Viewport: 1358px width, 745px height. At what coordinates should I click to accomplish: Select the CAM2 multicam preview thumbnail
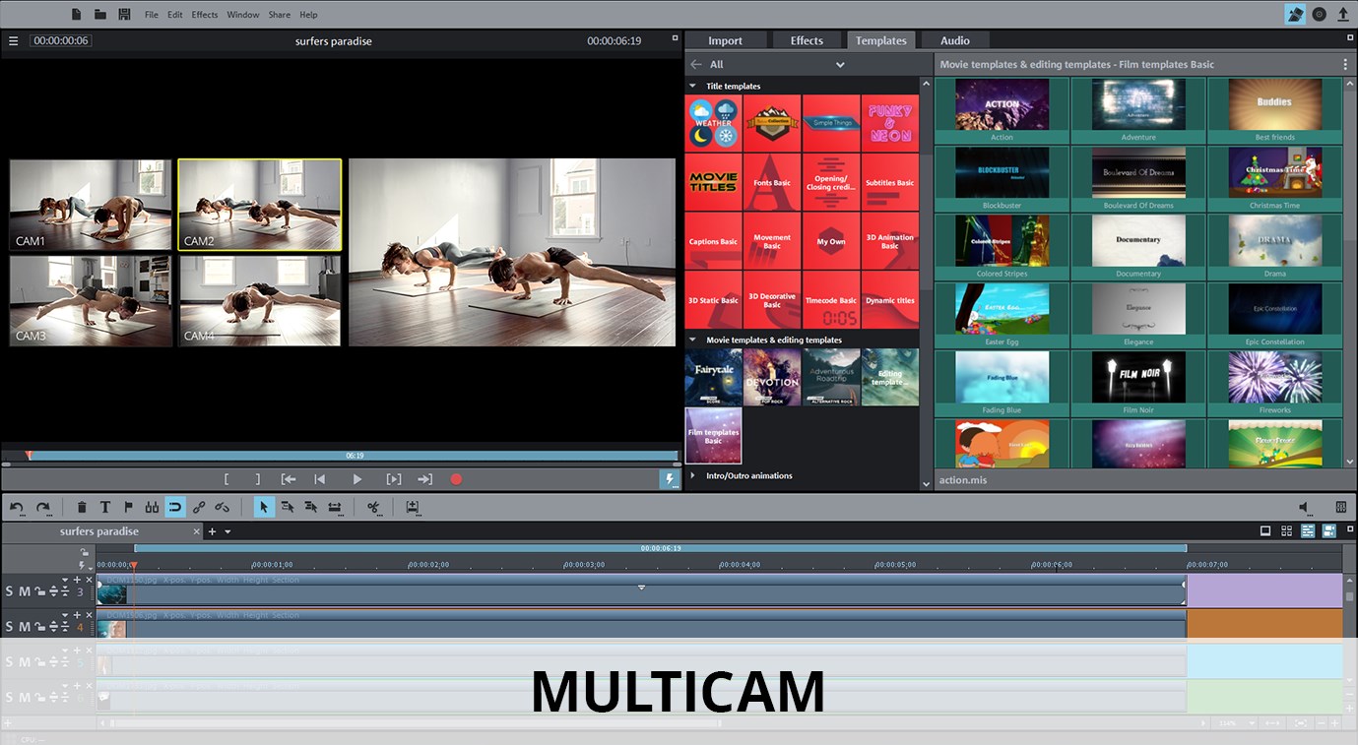tap(259, 204)
